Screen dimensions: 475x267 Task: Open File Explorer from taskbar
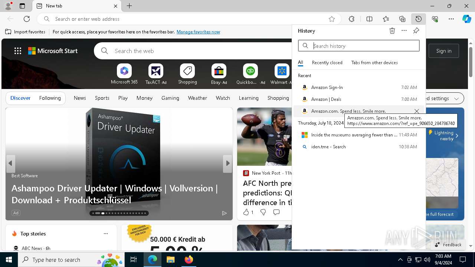click(x=170, y=260)
